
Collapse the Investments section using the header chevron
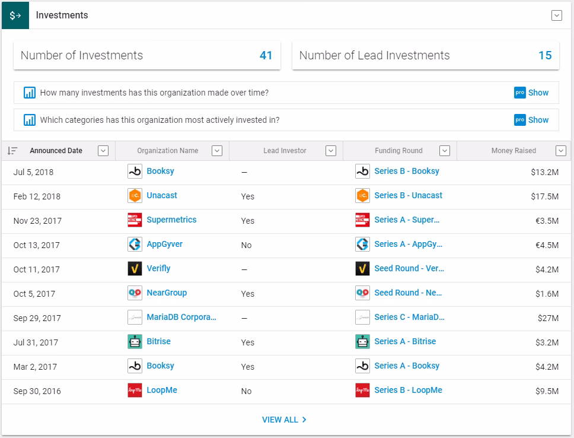556,15
